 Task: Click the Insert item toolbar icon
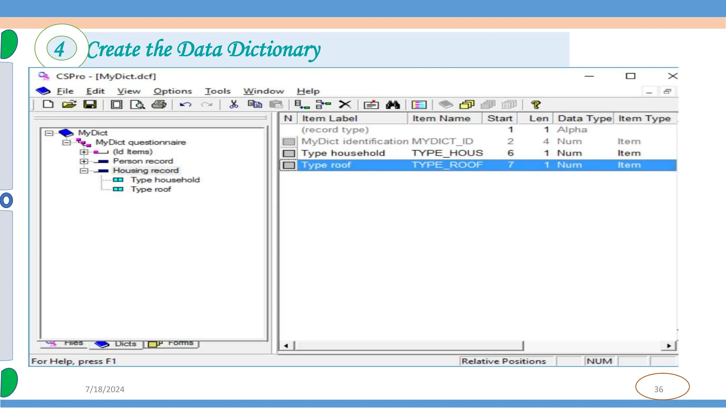tap(323, 104)
